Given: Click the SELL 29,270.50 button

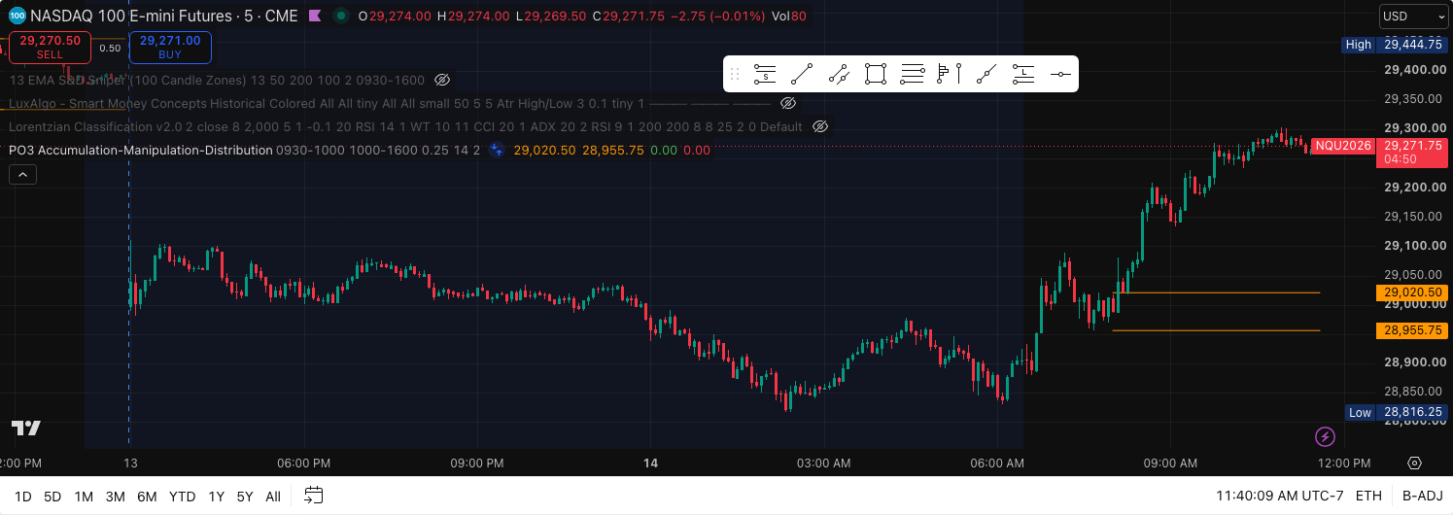Looking at the screenshot, I should [50, 47].
